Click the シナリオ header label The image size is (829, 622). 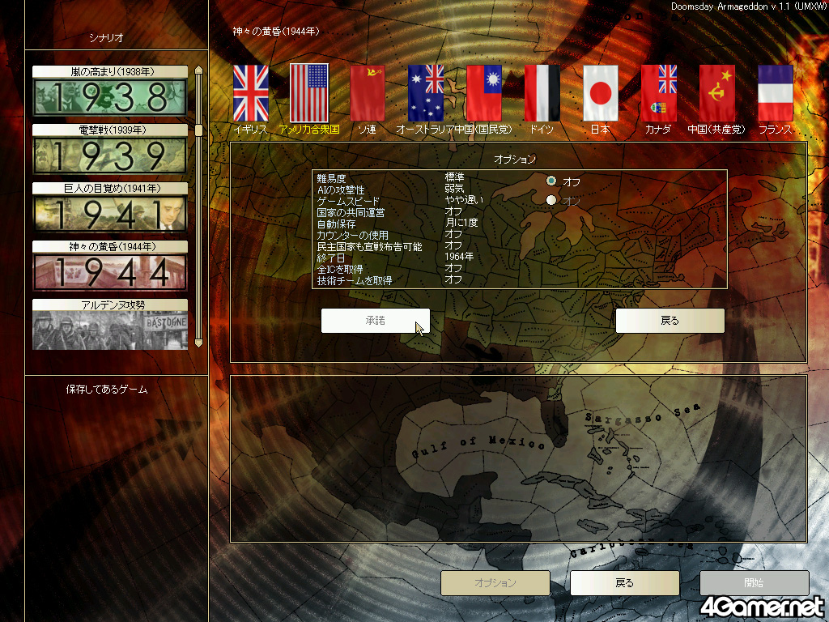(x=106, y=37)
